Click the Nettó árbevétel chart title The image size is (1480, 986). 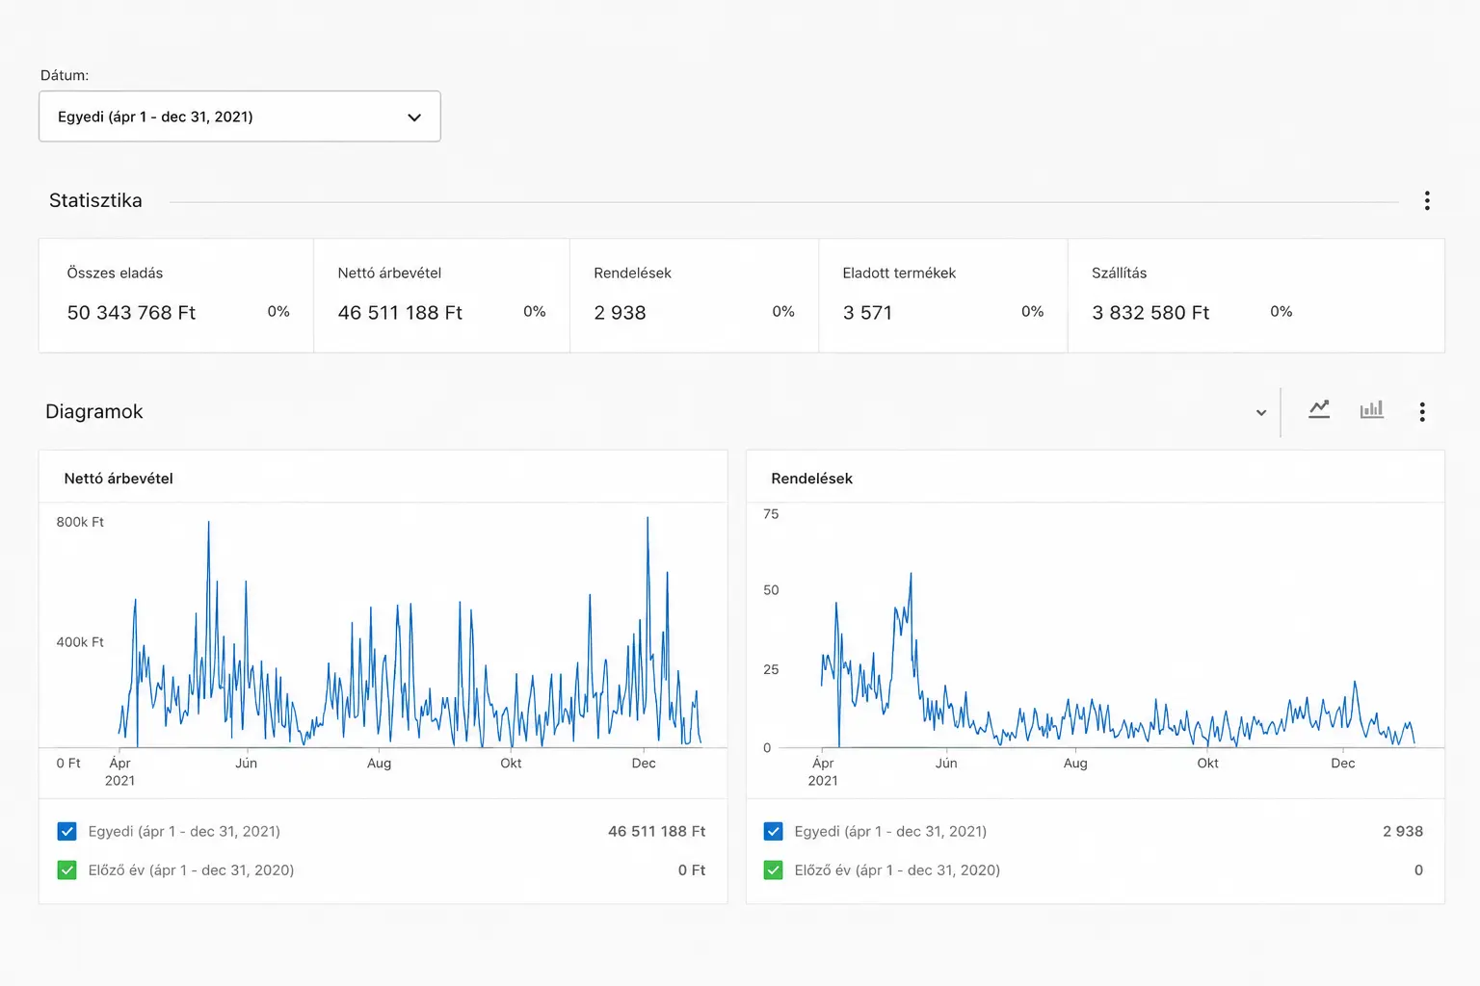[x=119, y=479]
